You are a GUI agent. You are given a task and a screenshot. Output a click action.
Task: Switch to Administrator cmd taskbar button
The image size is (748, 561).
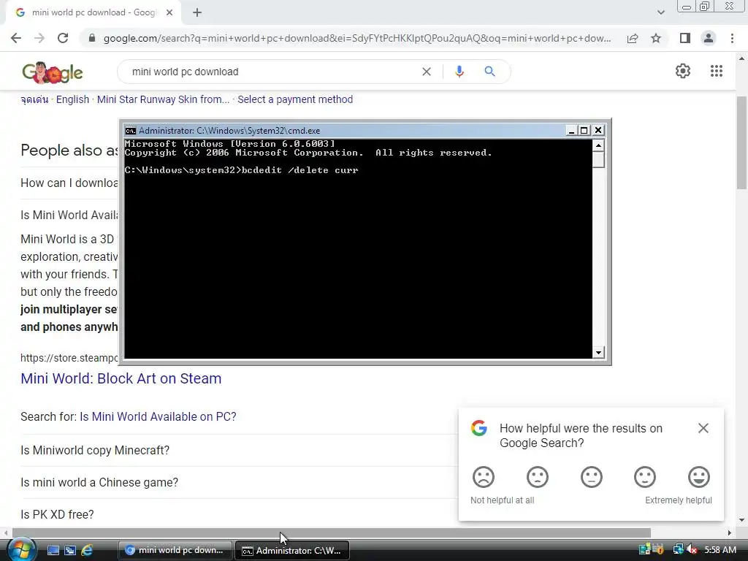pyautogui.click(x=292, y=551)
